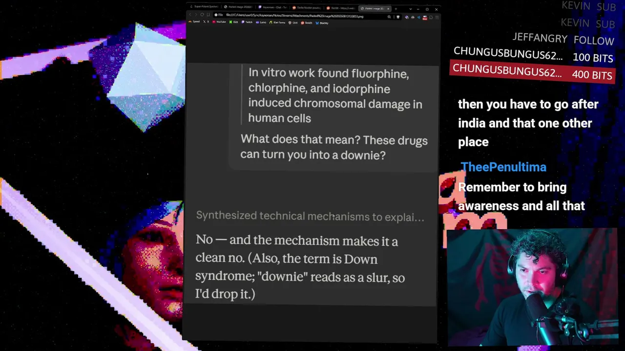Viewport: 625px width, 351px height.
Task: Open the Lumo bookmark
Action: tap(261, 22)
